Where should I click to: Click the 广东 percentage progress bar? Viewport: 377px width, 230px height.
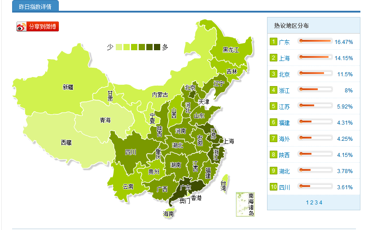click(315, 41)
